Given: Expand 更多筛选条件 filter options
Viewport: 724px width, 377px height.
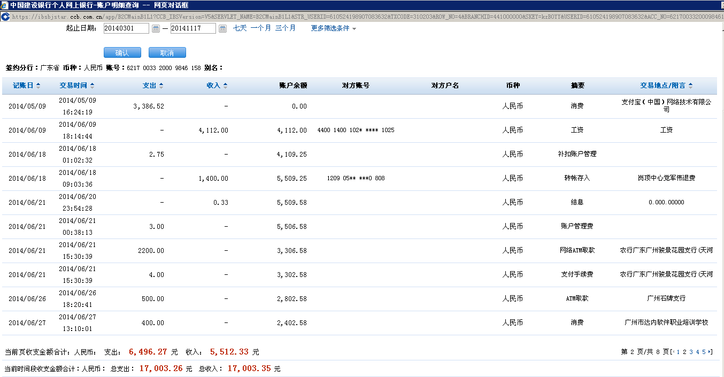Looking at the screenshot, I should [334, 28].
